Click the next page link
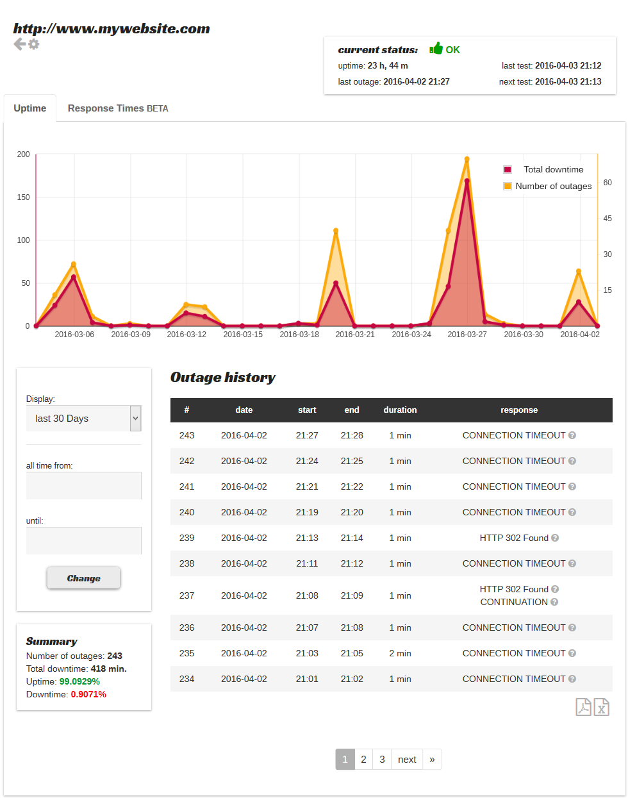The image size is (628, 798). pos(407,760)
